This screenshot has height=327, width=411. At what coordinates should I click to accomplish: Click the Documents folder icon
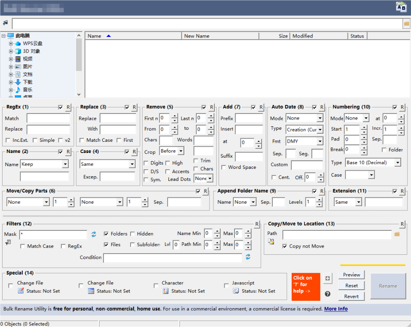click(18, 74)
